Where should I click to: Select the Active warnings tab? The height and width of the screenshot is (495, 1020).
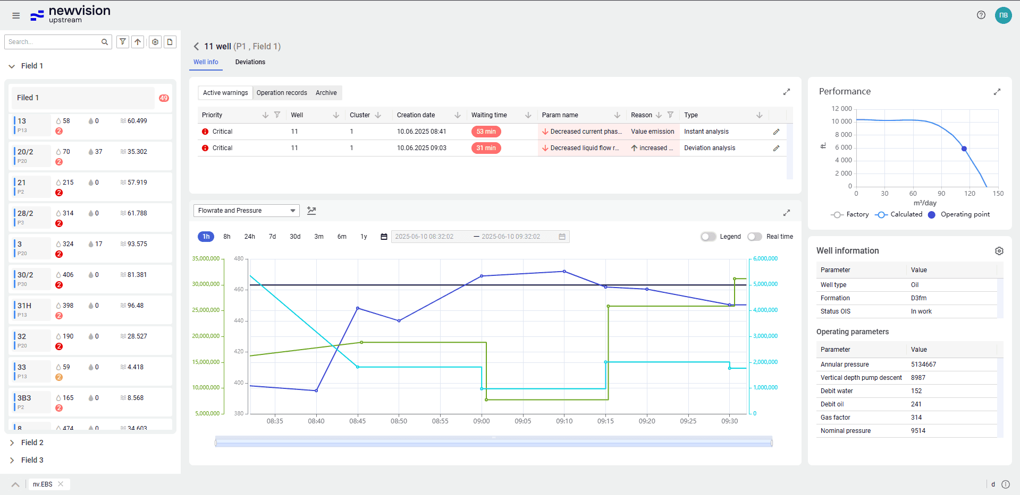[225, 93]
